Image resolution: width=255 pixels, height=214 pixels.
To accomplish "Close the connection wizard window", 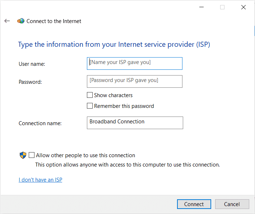I will pos(244,7).
